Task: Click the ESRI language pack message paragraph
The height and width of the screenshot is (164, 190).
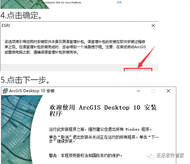Action: tap(75, 47)
